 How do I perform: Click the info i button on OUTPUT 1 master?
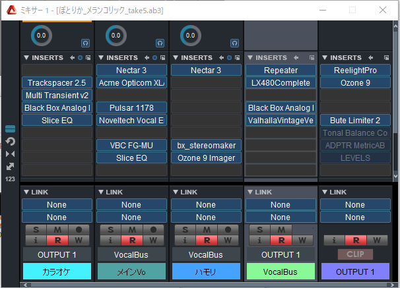pos(334,240)
